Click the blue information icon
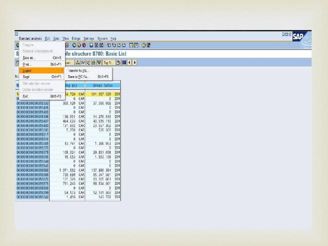Image resolution: width=328 pixels, height=246 pixels. tap(124, 62)
